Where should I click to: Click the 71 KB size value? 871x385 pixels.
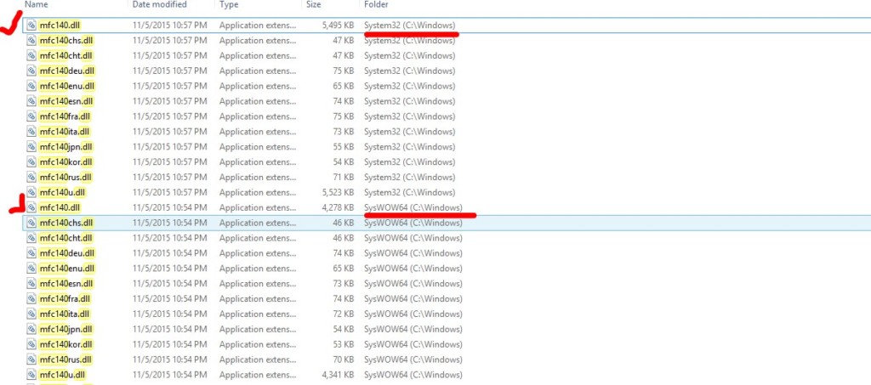point(344,177)
